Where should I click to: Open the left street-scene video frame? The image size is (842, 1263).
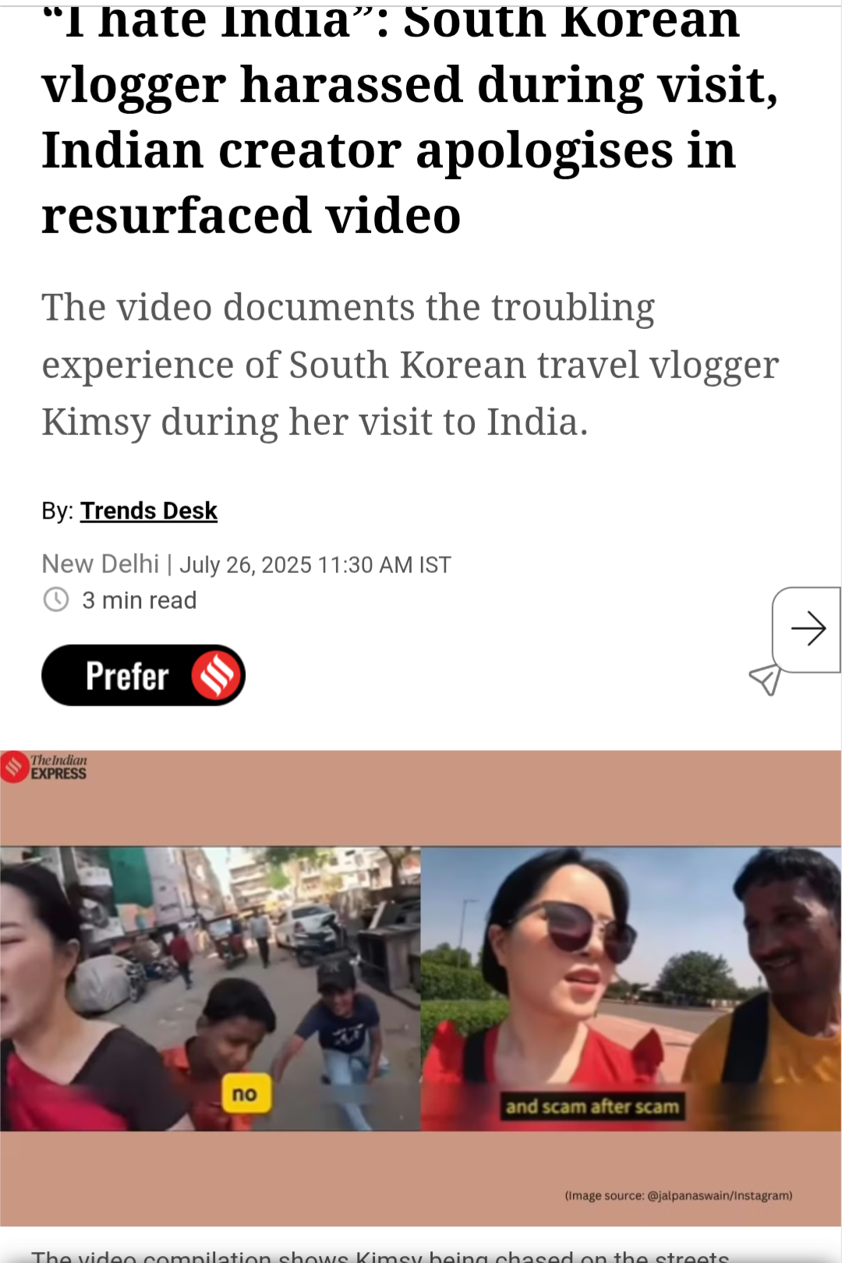(210, 989)
